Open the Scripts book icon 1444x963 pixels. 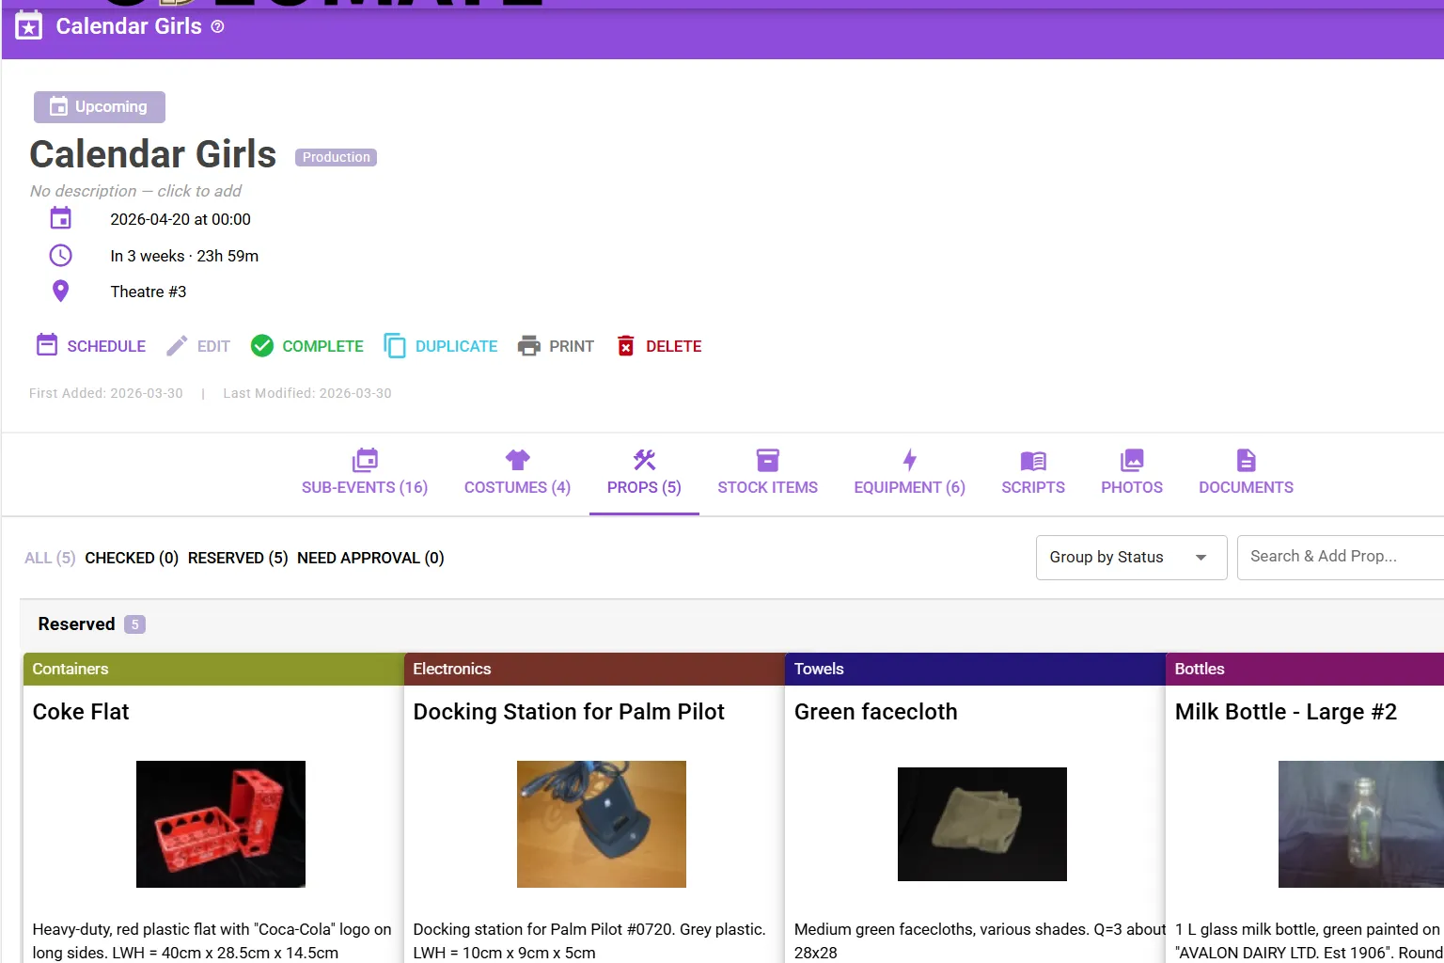coord(1033,460)
